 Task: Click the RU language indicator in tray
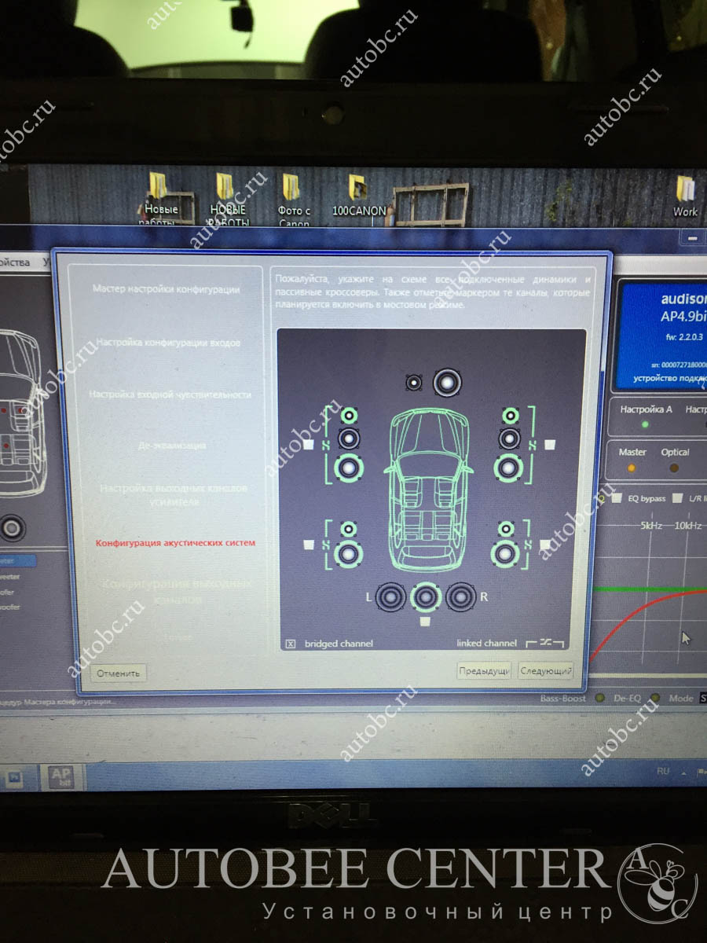click(x=662, y=772)
